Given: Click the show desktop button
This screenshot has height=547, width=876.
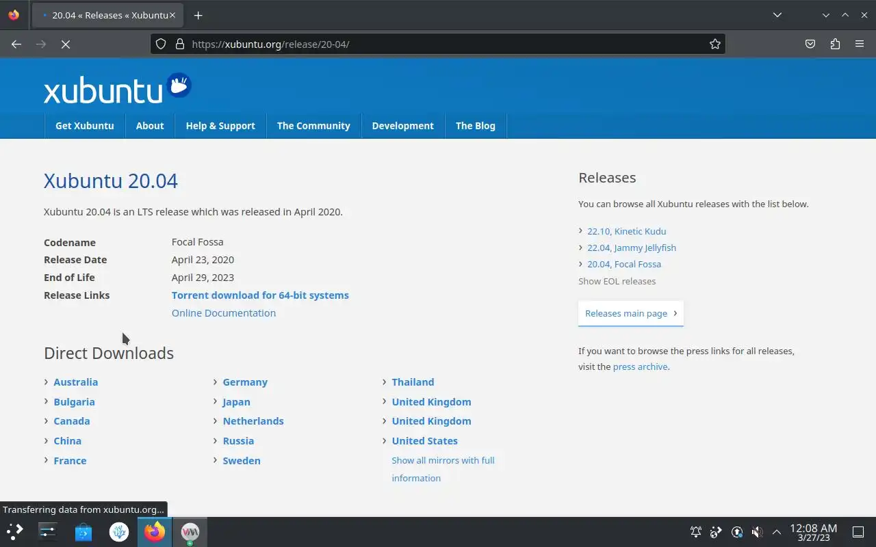Looking at the screenshot, I should point(858,532).
